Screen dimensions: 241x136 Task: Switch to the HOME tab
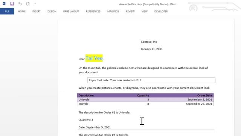(x=22, y=11)
